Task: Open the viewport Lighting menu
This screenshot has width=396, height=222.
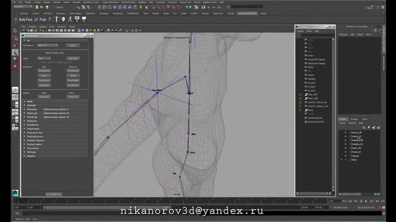Action: click(x=43, y=27)
